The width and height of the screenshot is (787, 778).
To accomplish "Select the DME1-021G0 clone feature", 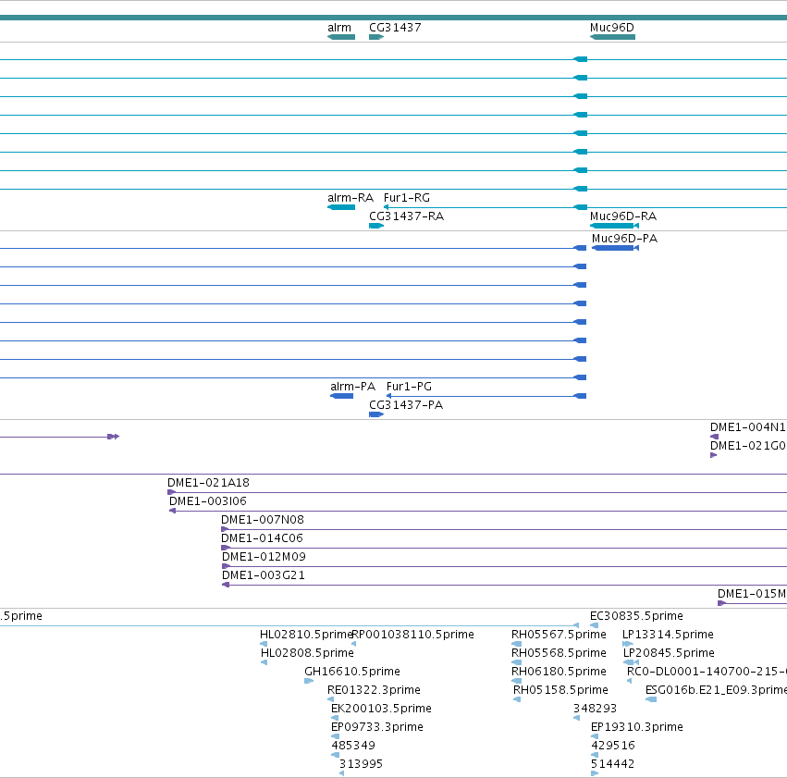I will click(x=714, y=455).
